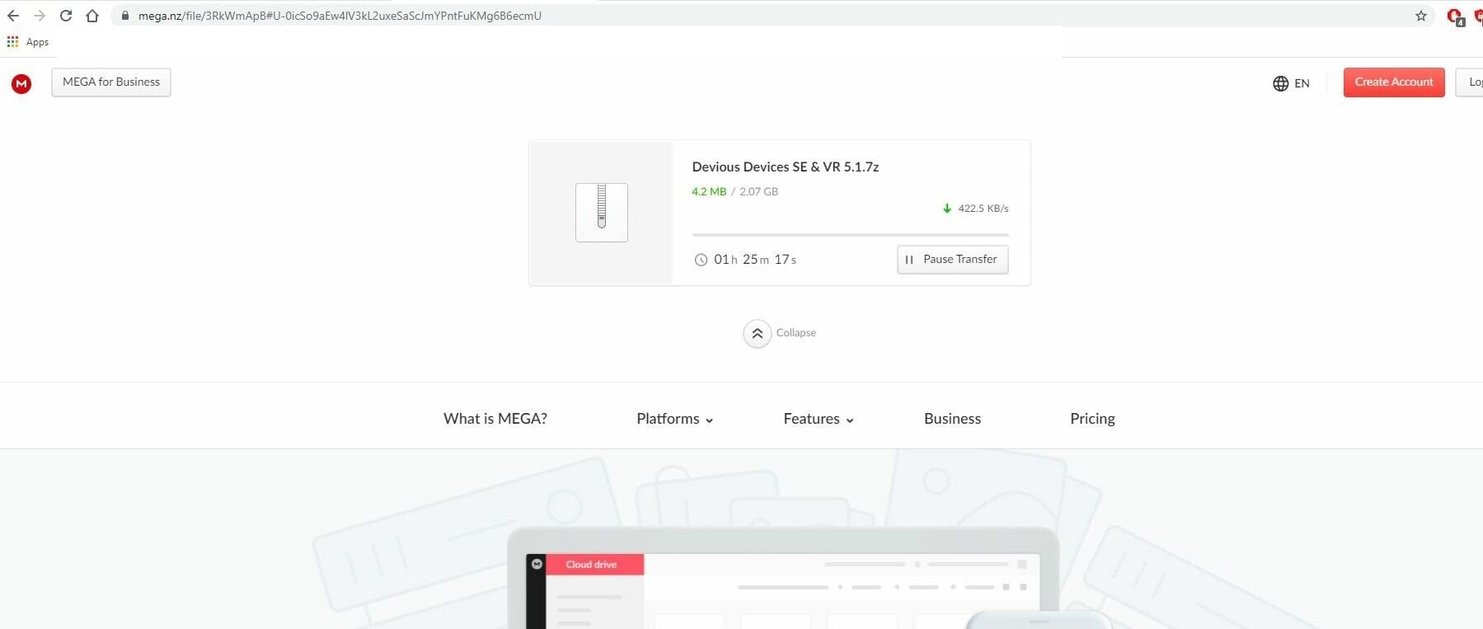Go to the browser home page icon
The image size is (1483, 629).
click(x=92, y=16)
